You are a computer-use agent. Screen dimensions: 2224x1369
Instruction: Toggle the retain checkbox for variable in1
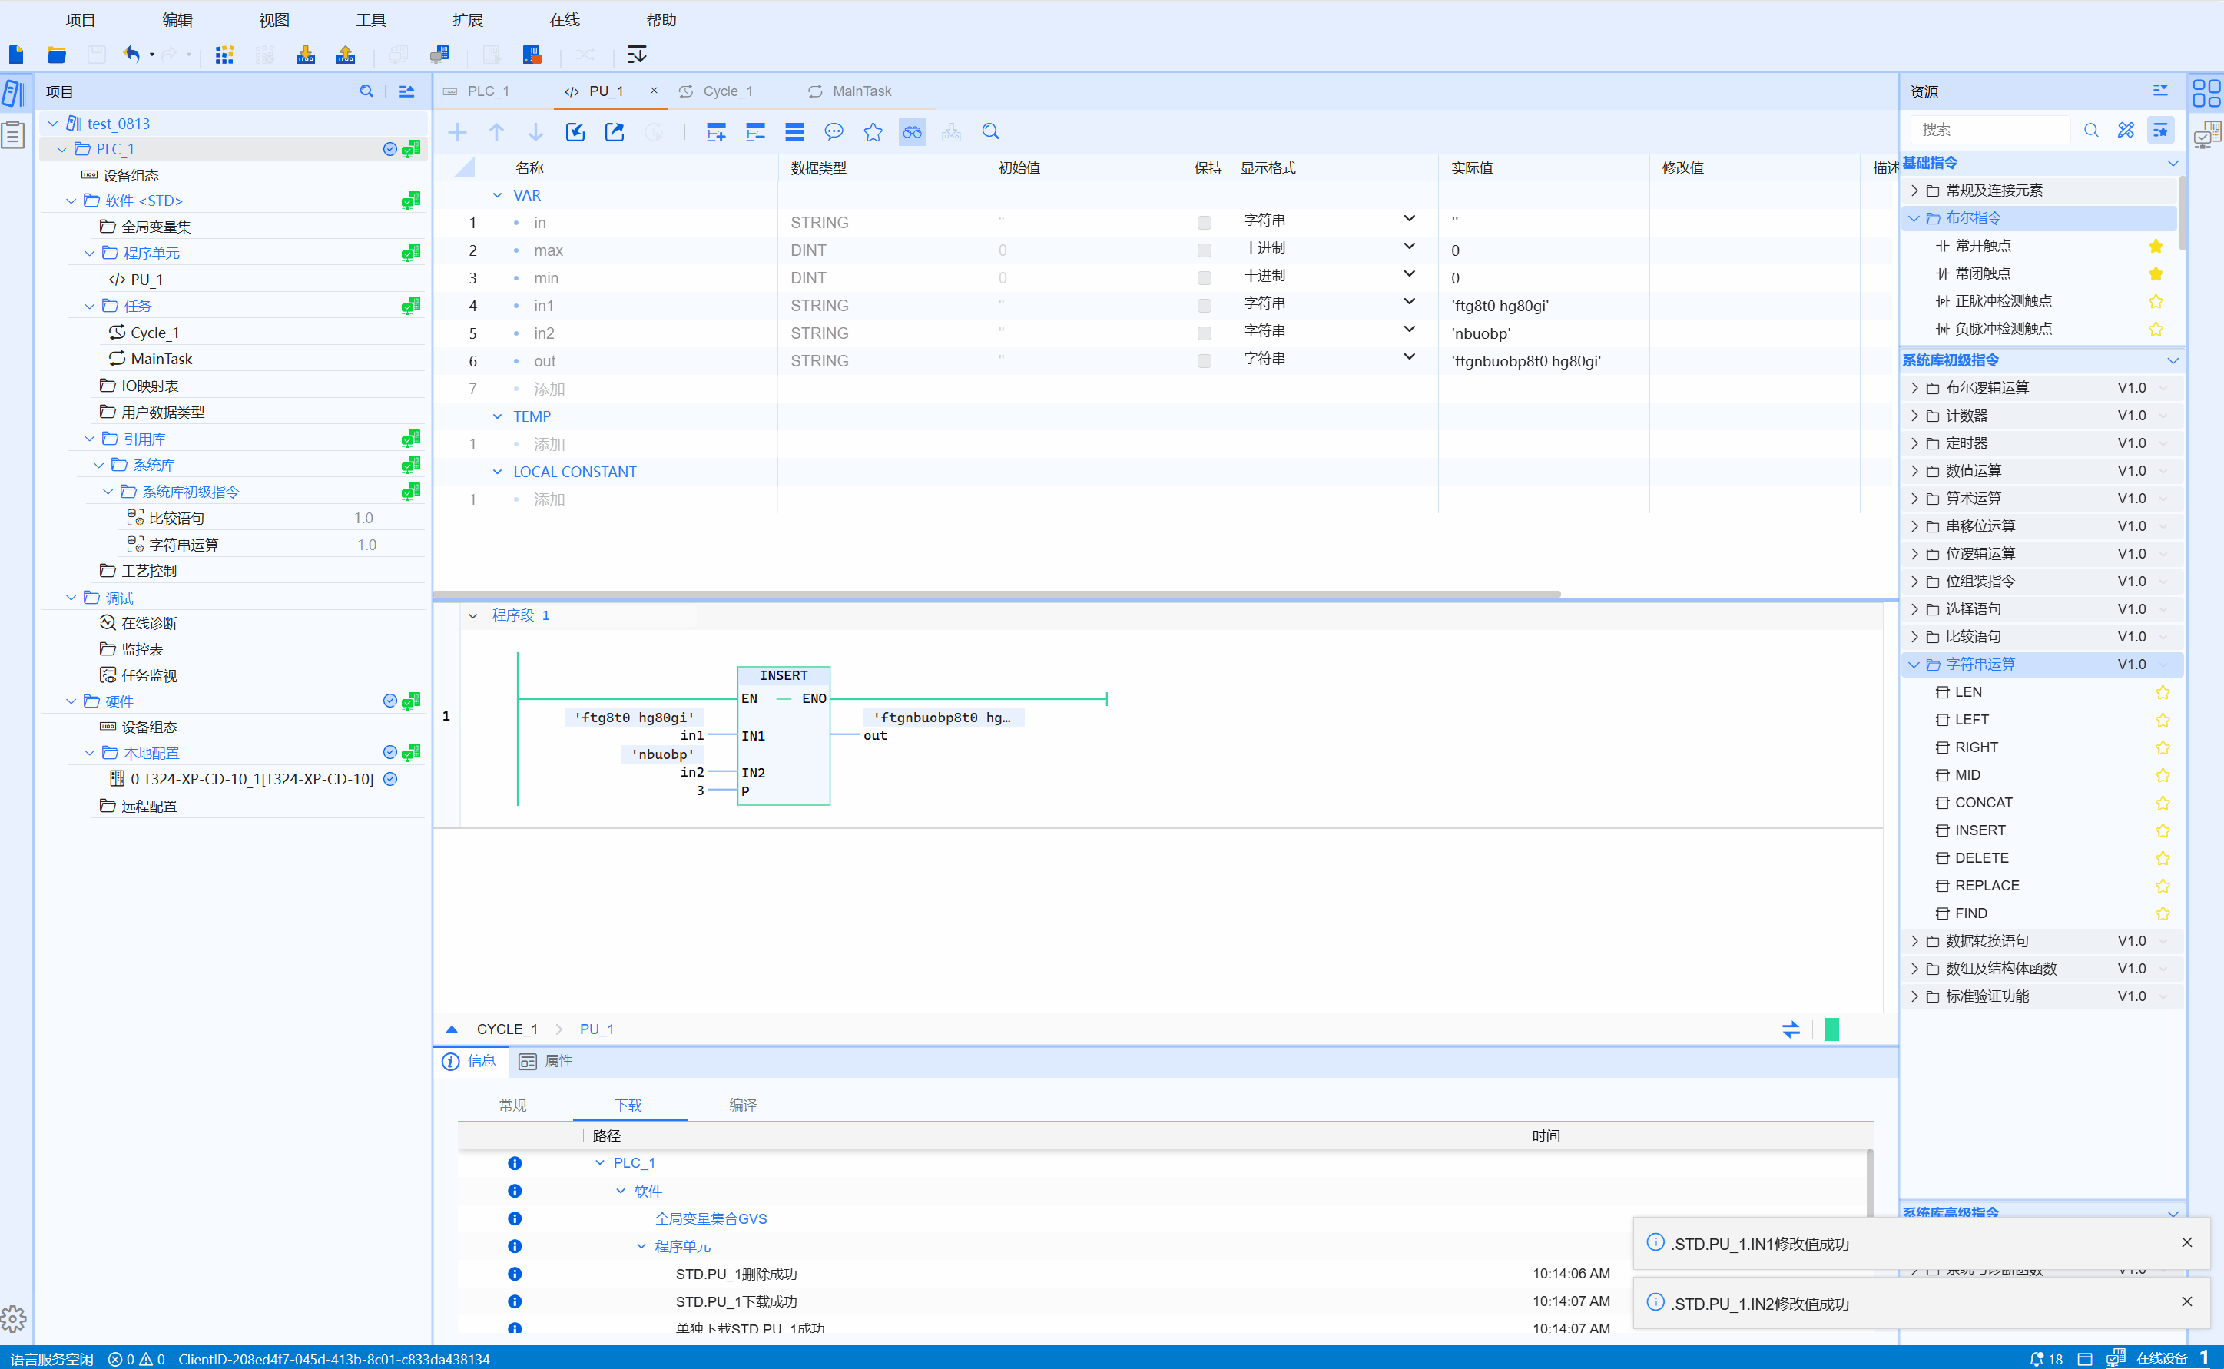click(x=1204, y=306)
